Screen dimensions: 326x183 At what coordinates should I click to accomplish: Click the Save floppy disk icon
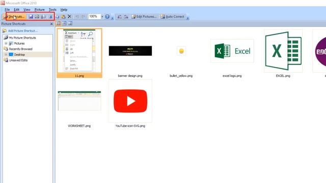point(31,17)
